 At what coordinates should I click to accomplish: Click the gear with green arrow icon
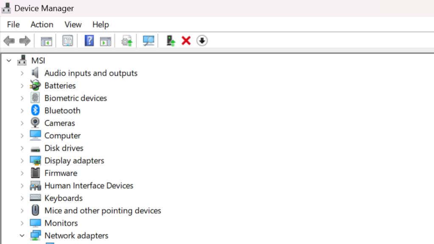click(127, 41)
